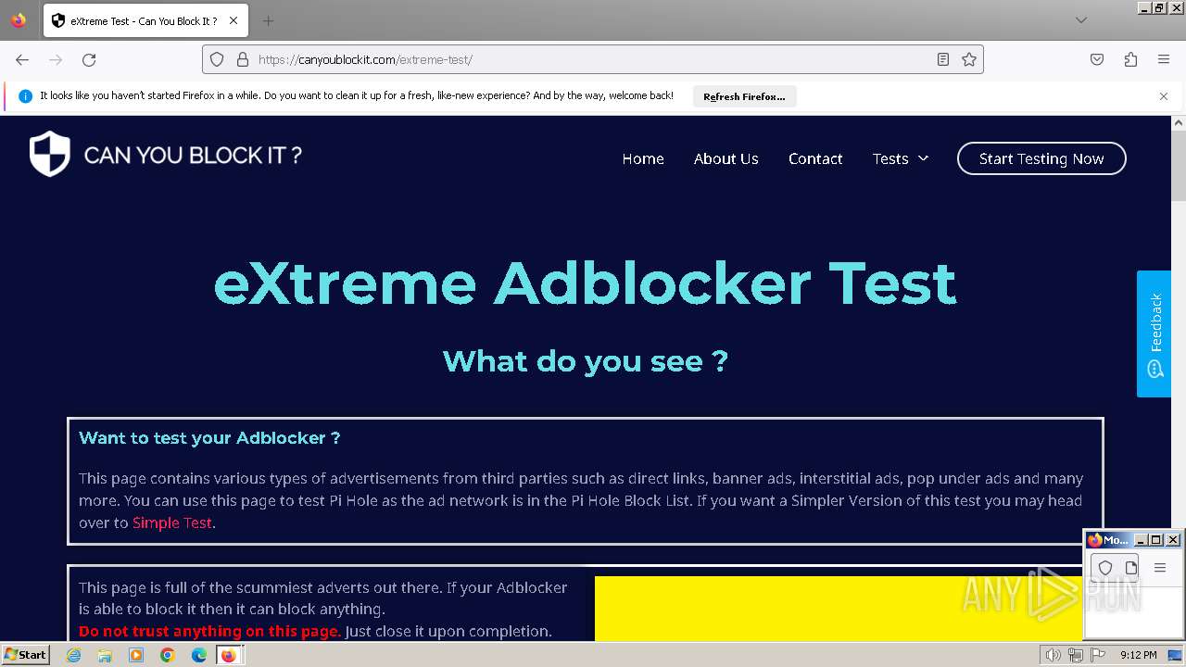Click the address bar URL field
The height and width of the screenshot is (667, 1186).
[593, 59]
